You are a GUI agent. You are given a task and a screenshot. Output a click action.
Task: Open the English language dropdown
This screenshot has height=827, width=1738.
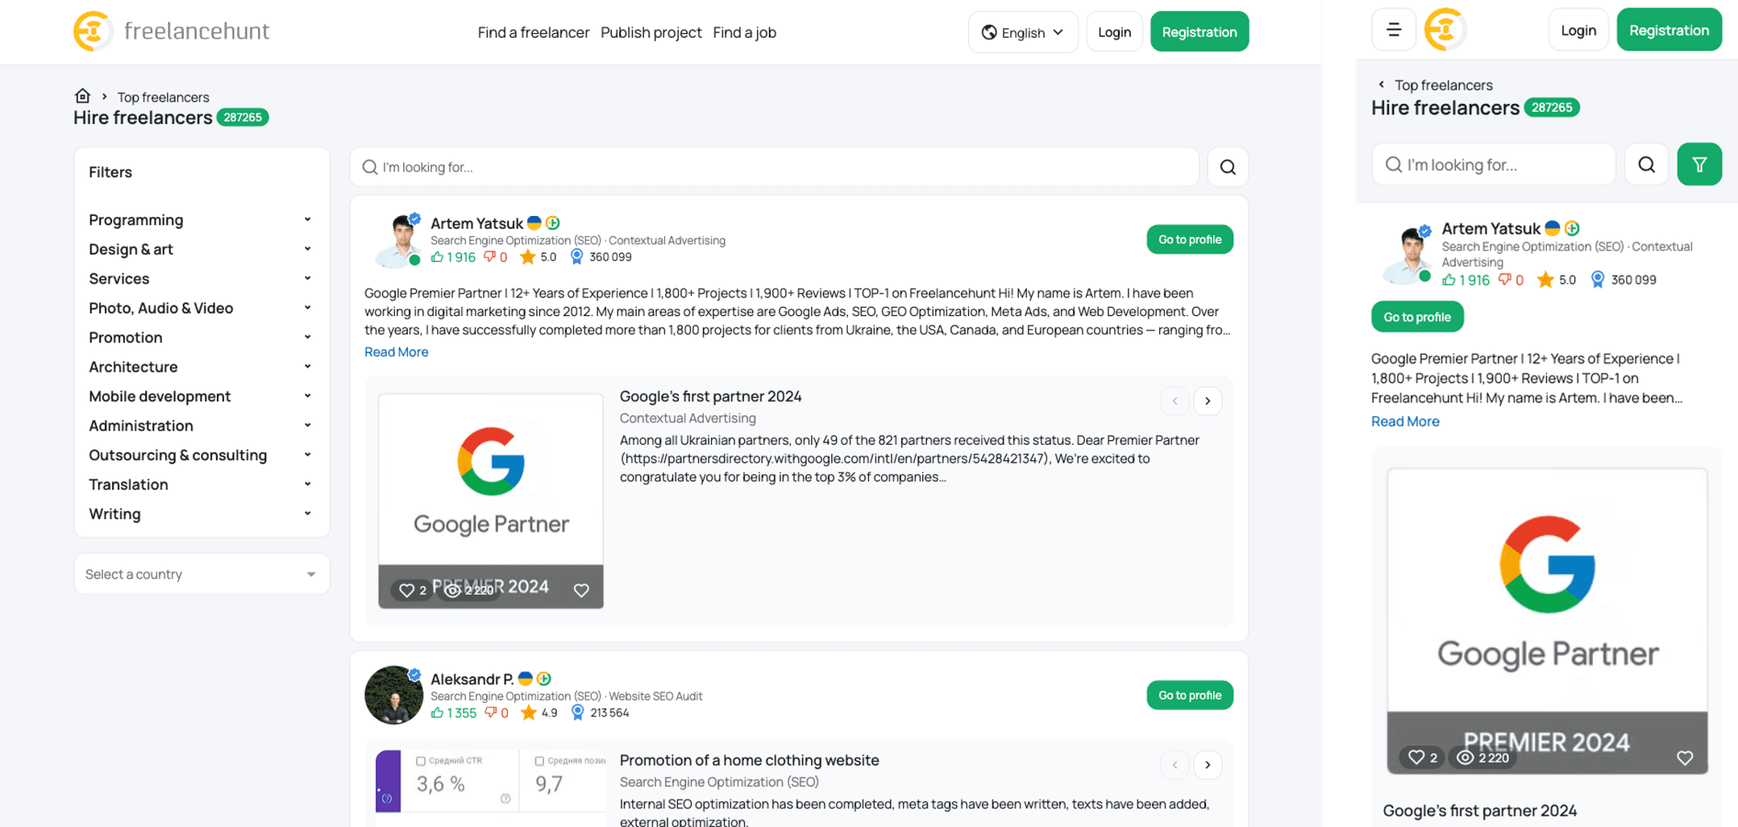tap(1022, 32)
